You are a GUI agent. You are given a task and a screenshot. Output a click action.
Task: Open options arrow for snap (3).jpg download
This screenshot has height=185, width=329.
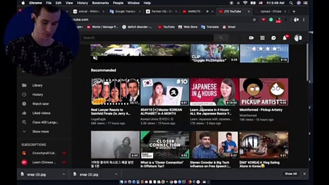click(x=63, y=174)
